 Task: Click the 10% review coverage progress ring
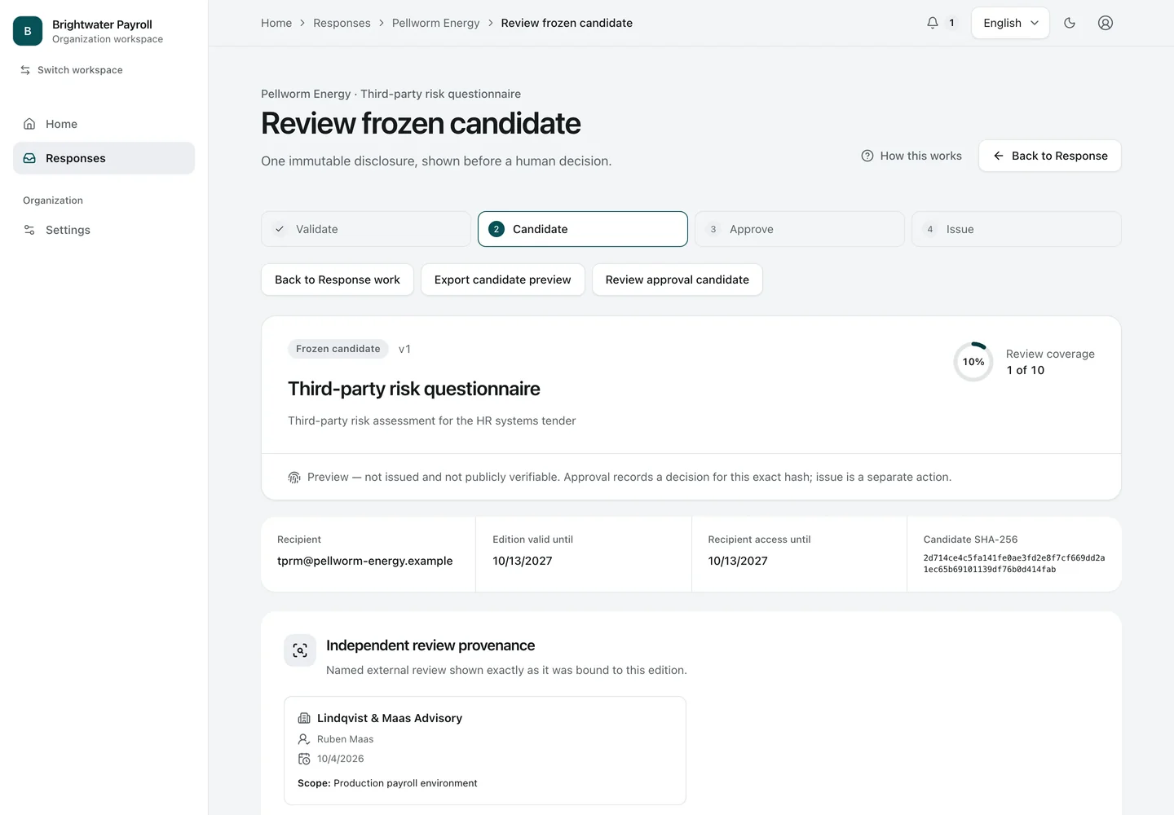pyautogui.click(x=973, y=362)
